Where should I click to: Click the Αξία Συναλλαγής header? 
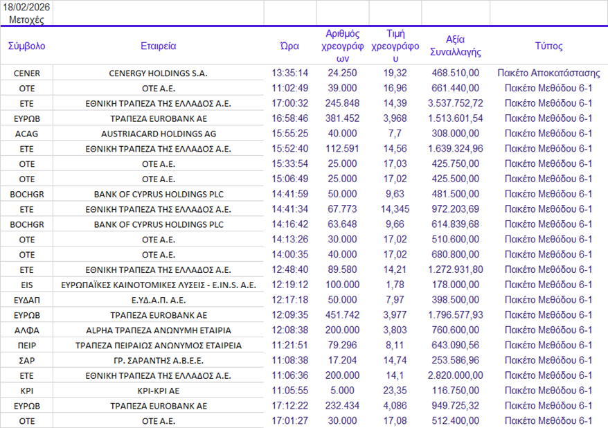[456, 46]
